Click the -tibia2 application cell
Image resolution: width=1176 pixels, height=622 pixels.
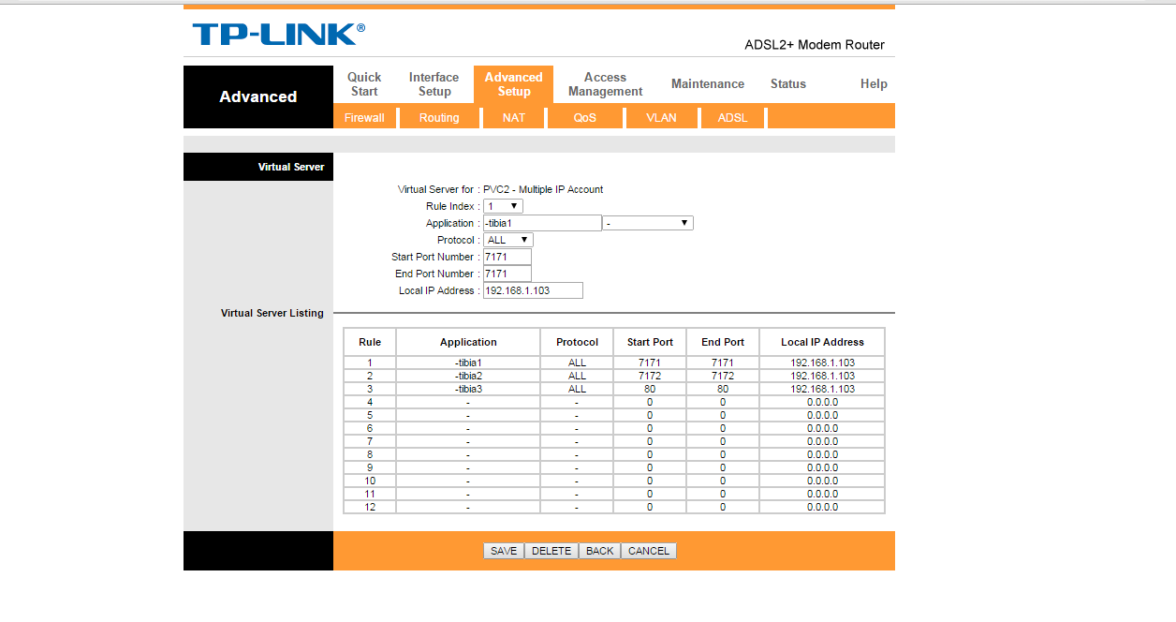point(468,376)
